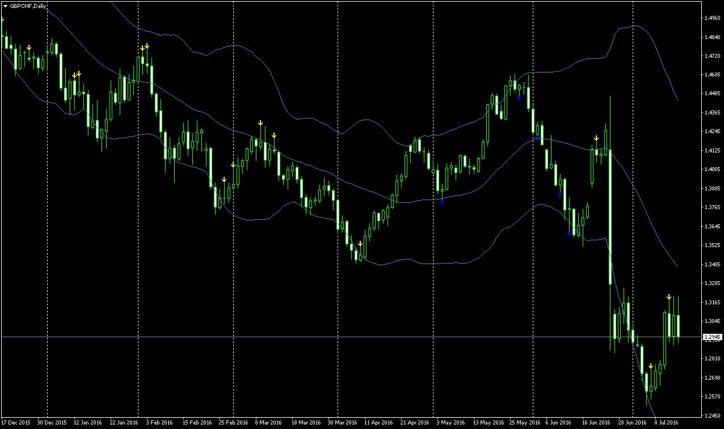Screen dimensions: 724x429
Task: Click the 22 Jan 2016 date label
Action: pos(124,423)
